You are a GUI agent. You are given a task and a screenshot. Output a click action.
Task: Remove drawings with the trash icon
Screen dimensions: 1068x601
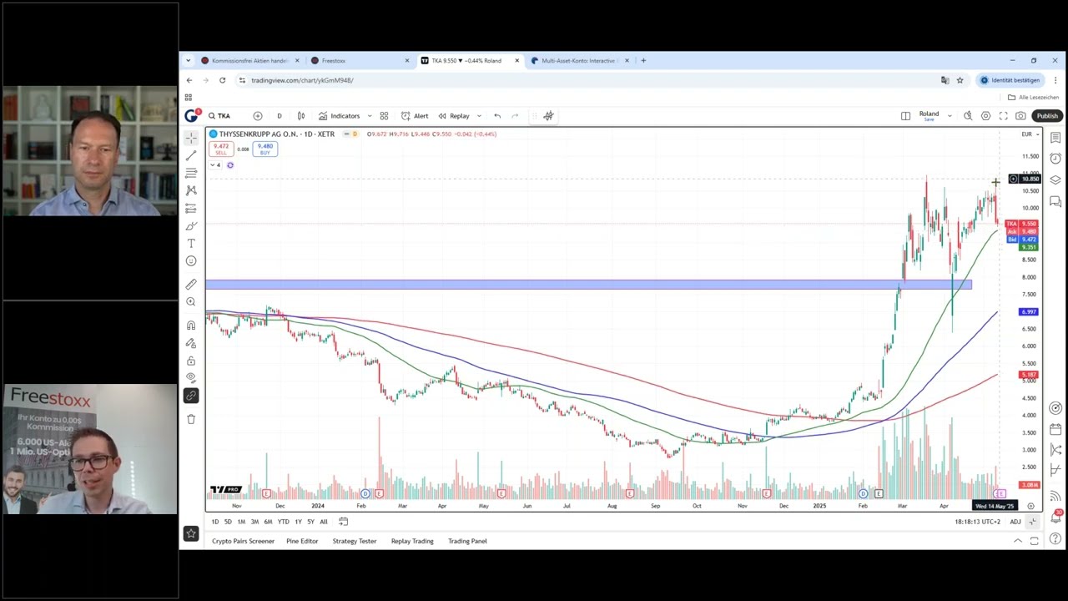point(191,419)
